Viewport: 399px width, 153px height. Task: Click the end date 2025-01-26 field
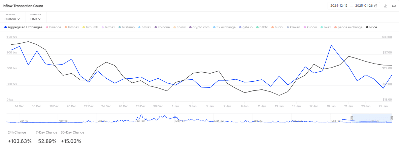pos(363,6)
